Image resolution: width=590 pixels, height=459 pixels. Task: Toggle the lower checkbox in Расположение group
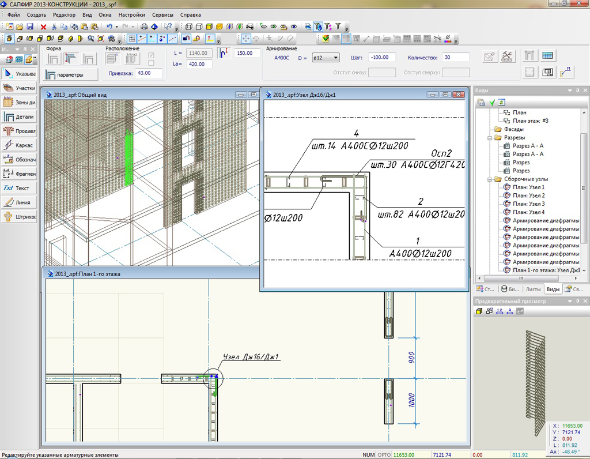(x=152, y=63)
